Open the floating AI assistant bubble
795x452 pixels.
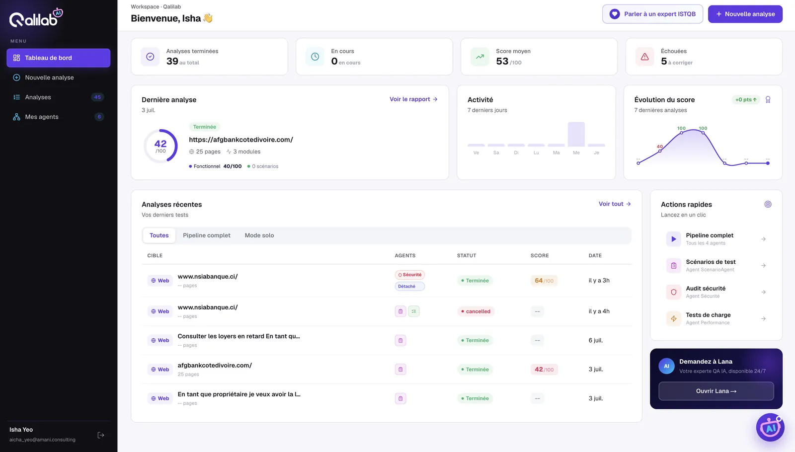click(x=770, y=427)
